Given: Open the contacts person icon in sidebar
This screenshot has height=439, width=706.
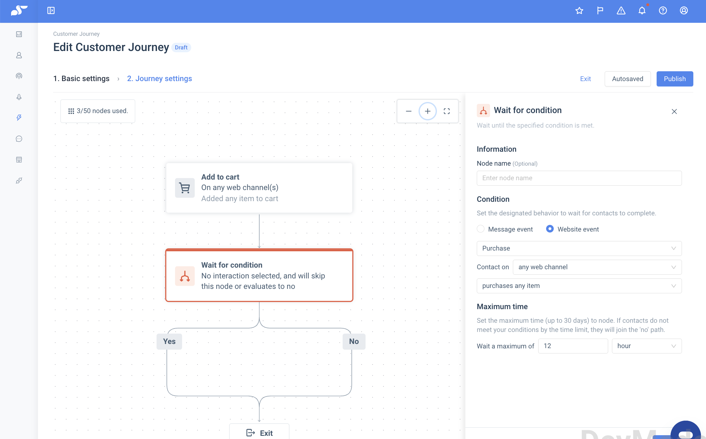Looking at the screenshot, I should click(19, 55).
